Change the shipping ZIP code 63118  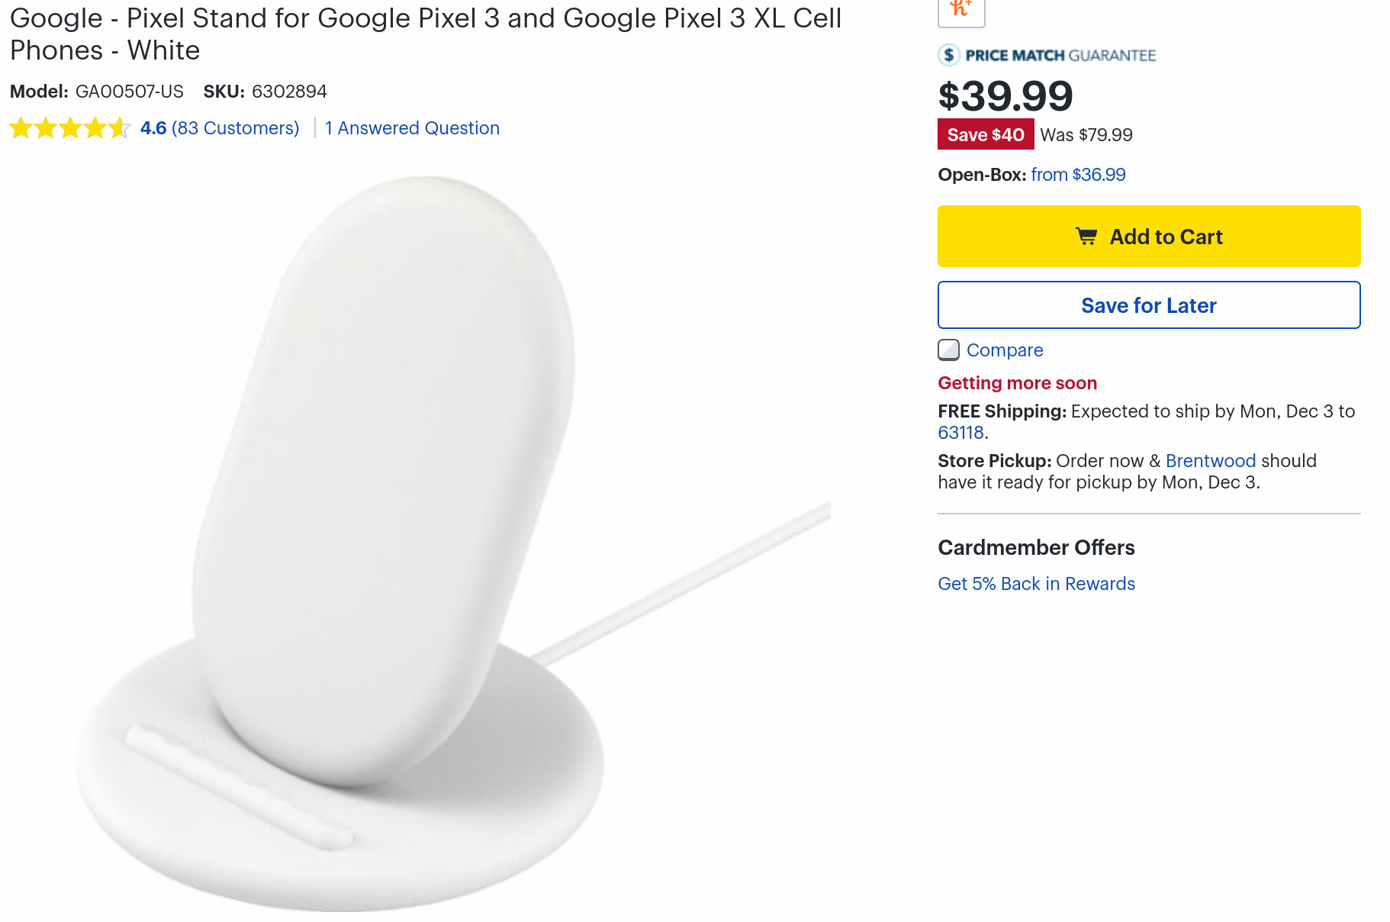(x=960, y=433)
